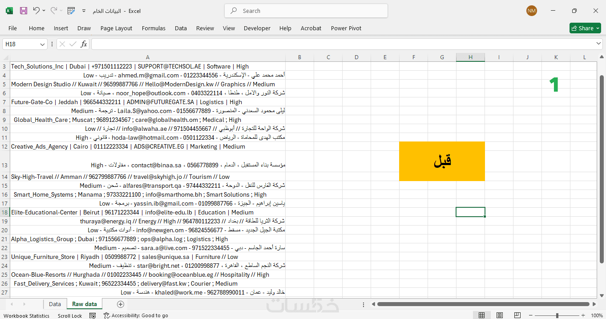Image resolution: width=606 pixels, height=319 pixels.
Task: Click the Search box in title bar
Action: [306, 11]
